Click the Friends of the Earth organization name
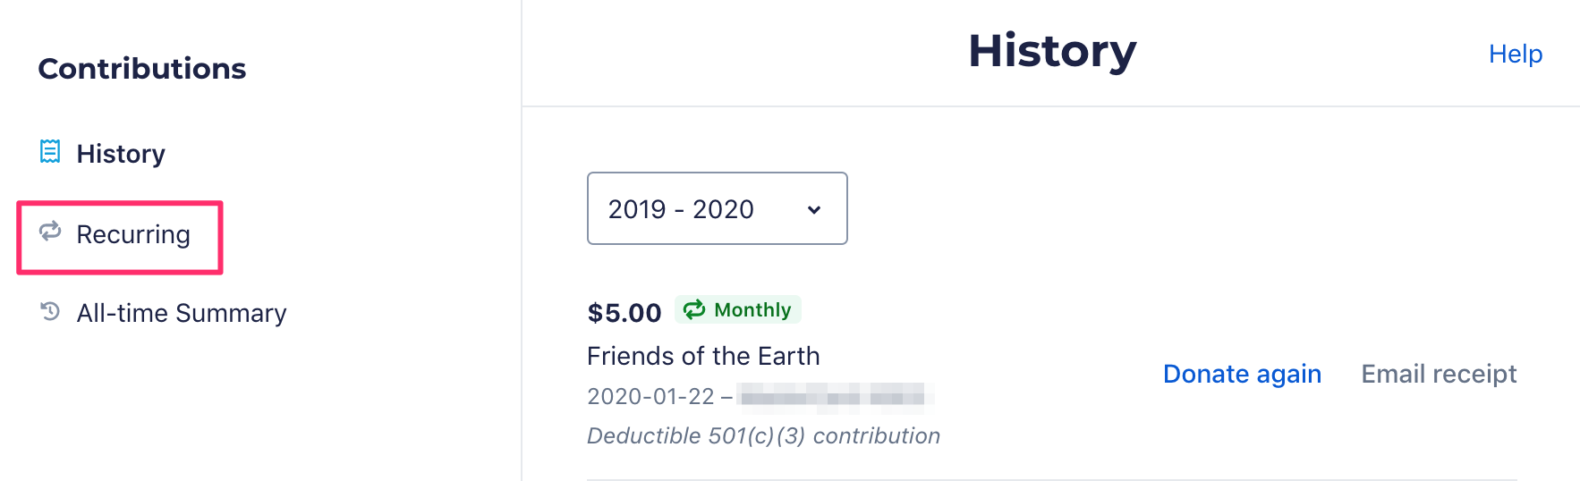This screenshot has height=481, width=1580. point(703,356)
